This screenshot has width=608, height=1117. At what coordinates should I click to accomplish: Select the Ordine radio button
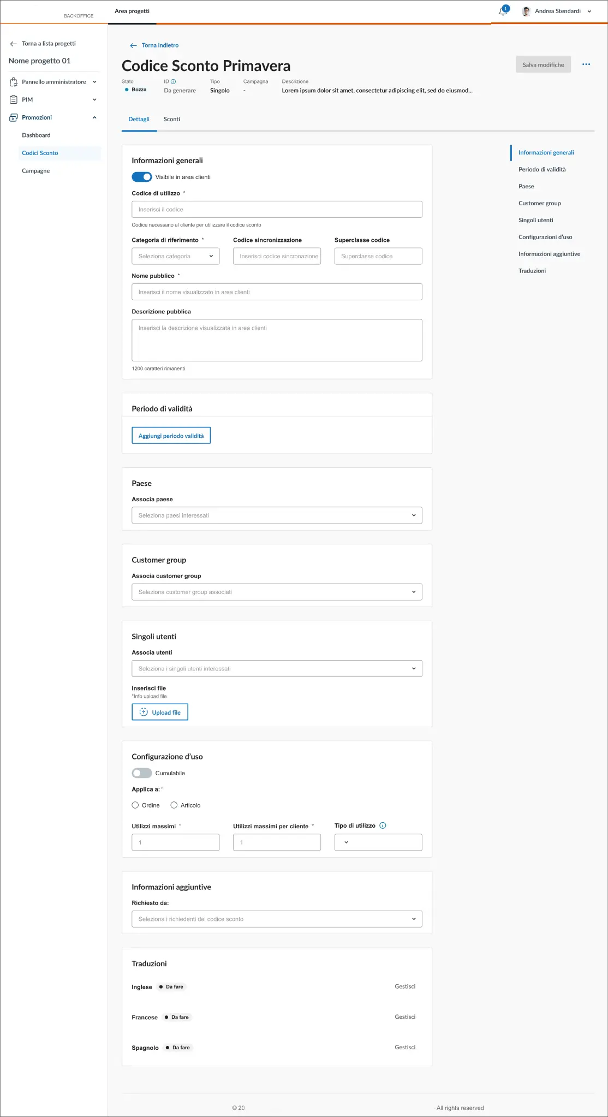tap(135, 805)
